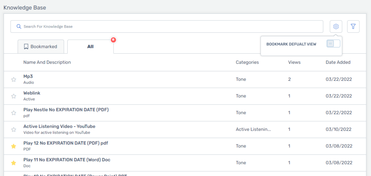This screenshot has height=176, width=371.
Task: Focus the Search For Knowledge Base field
Action: 167,26
